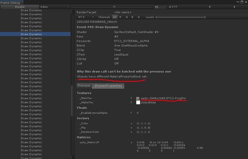Toggle the R channel
Viewport: 248px width, 159px height.
point(120,17)
